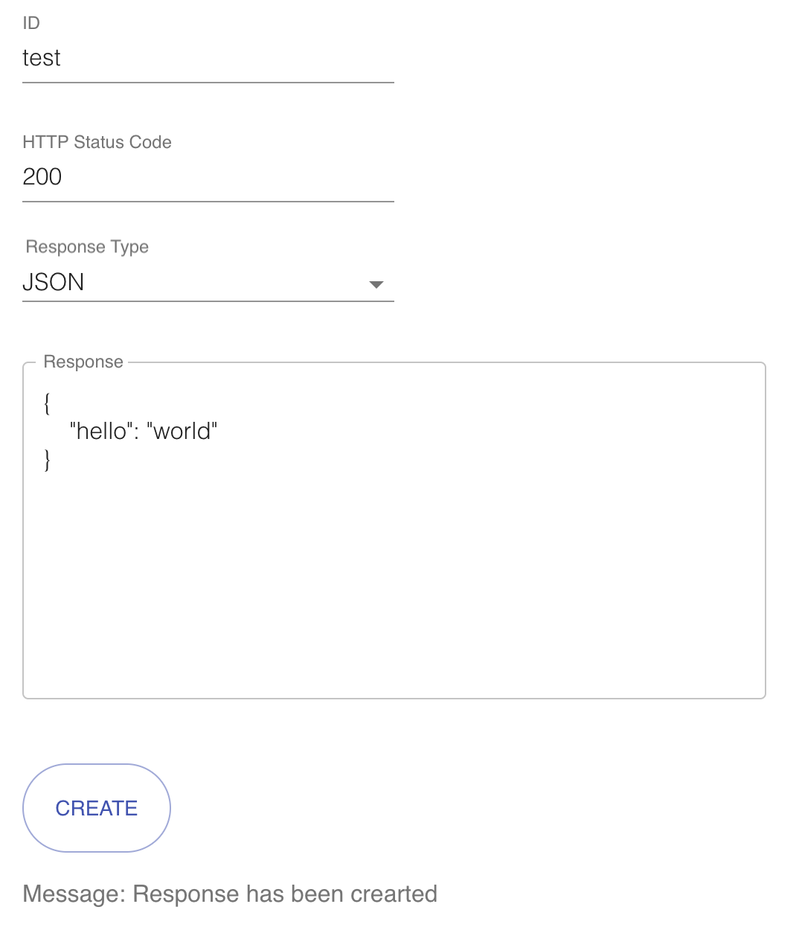Image resolution: width=802 pixels, height=933 pixels.
Task: Click the ID field label
Action: (31, 23)
